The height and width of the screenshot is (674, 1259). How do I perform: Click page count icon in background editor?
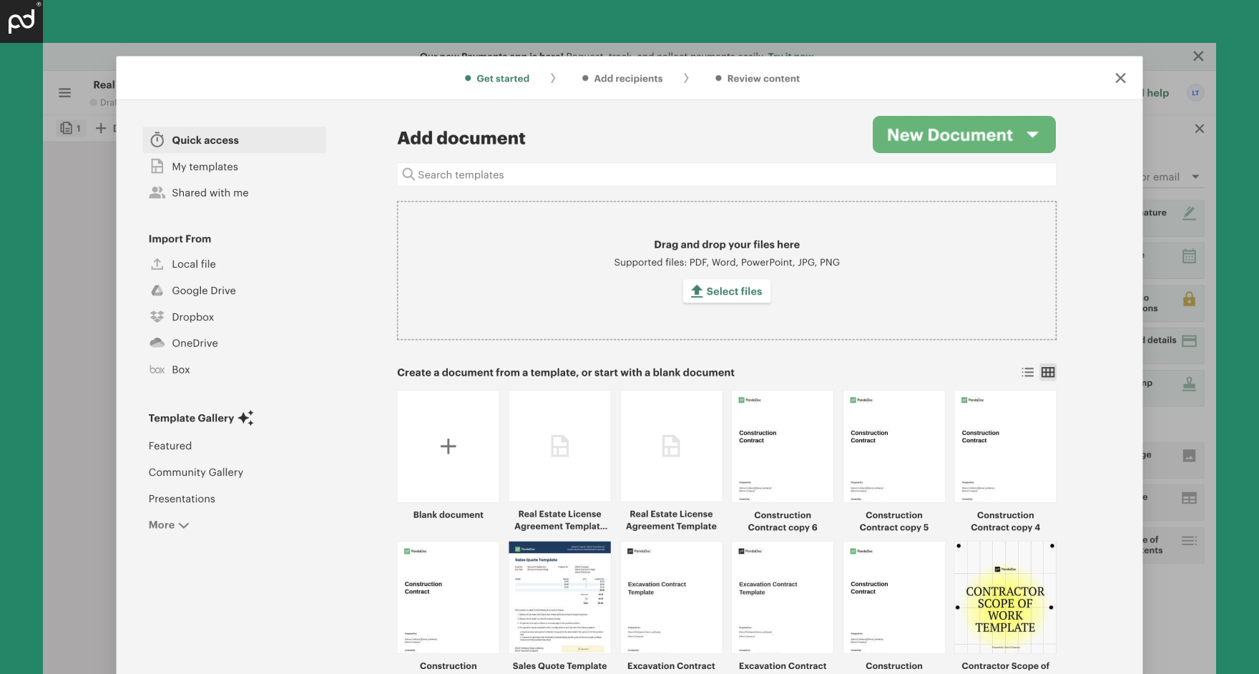(x=70, y=128)
